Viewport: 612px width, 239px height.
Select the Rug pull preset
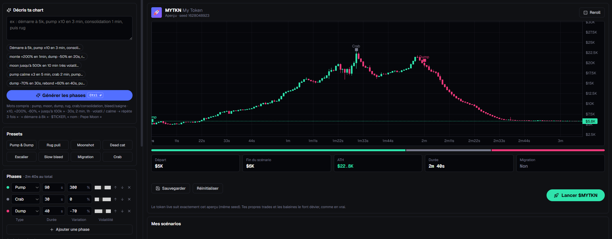(x=54, y=145)
